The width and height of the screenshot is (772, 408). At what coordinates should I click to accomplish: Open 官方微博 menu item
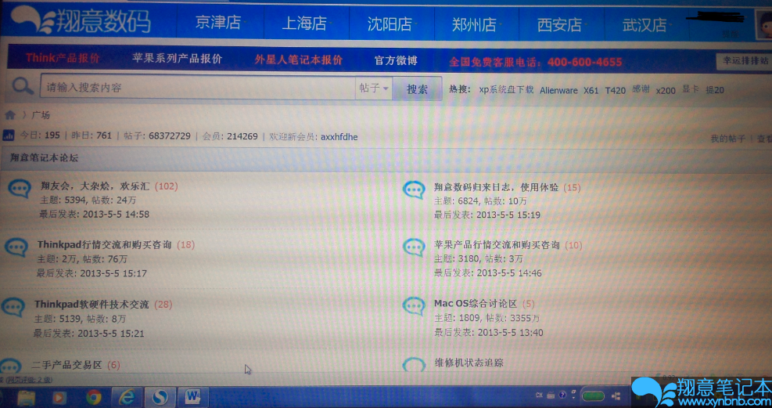[x=396, y=60]
